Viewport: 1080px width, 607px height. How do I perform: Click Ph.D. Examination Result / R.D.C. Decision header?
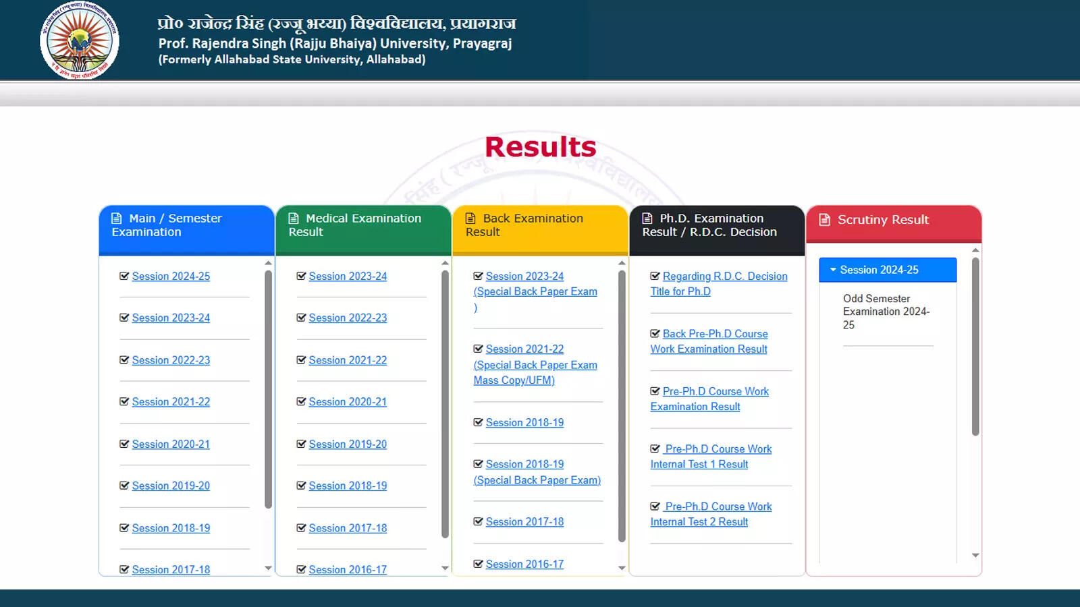[x=717, y=230]
